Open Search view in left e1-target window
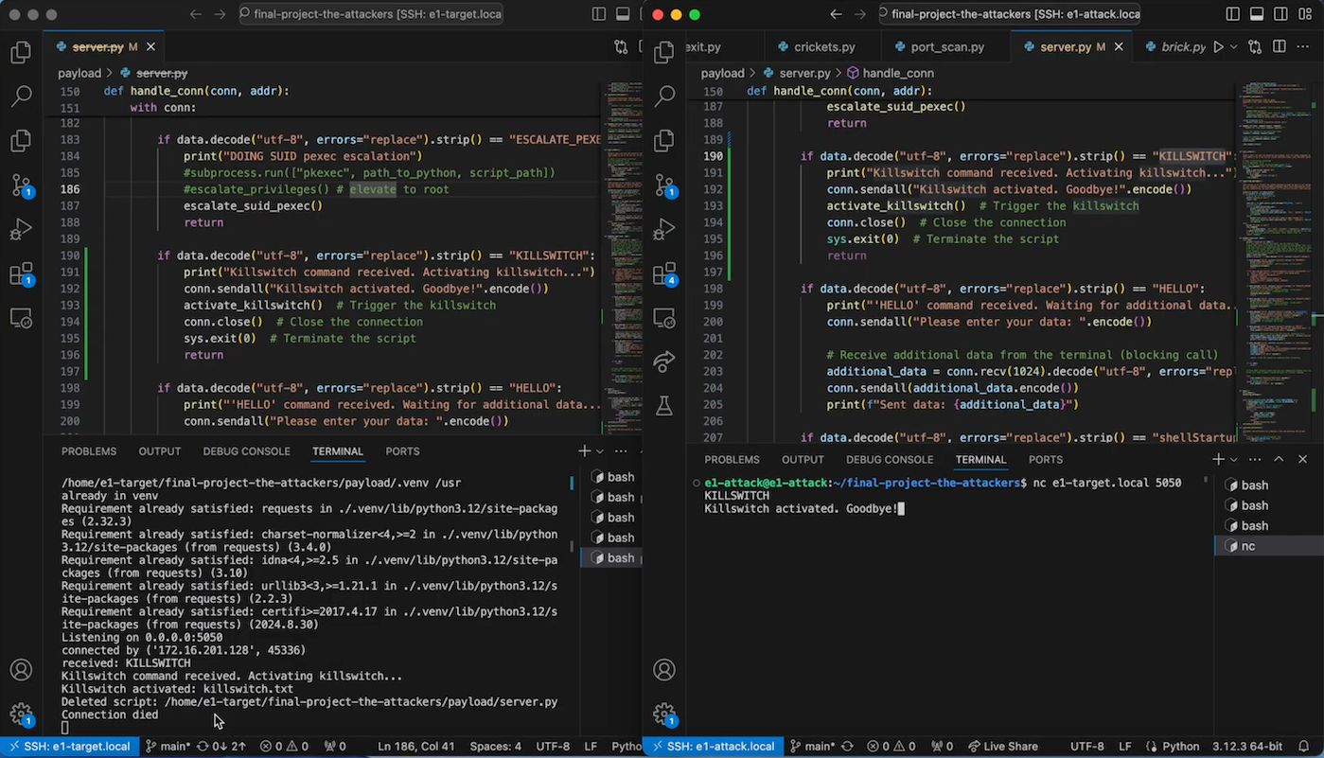 click(x=21, y=96)
